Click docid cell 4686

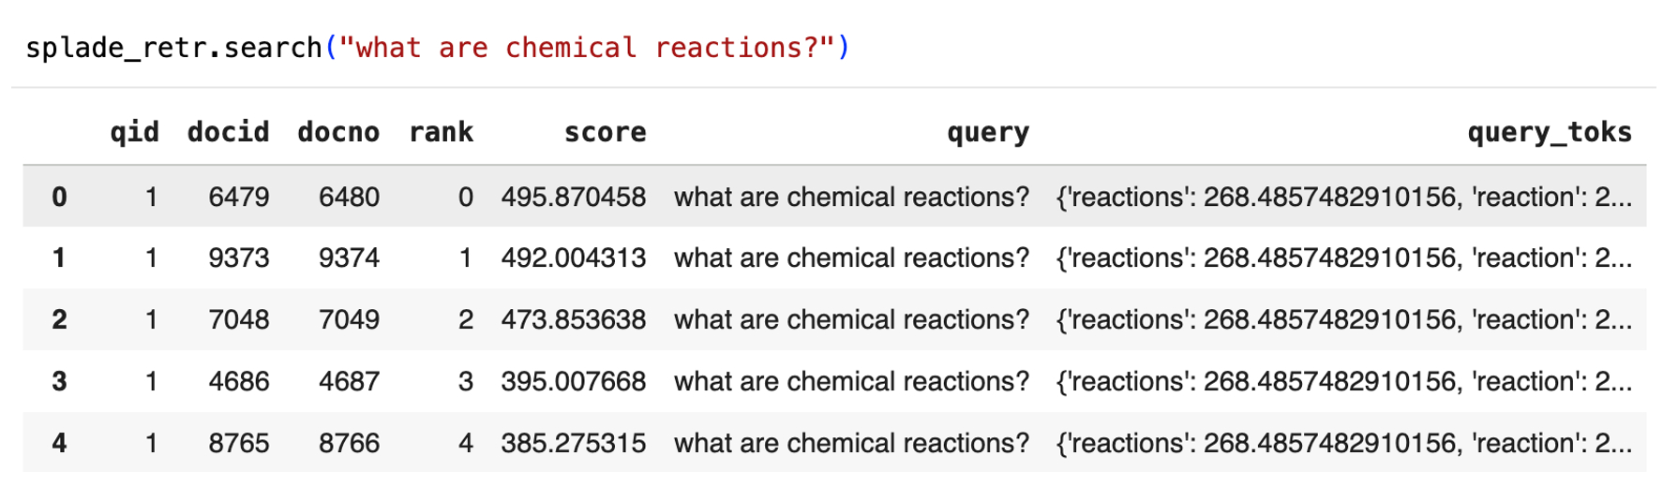(238, 381)
